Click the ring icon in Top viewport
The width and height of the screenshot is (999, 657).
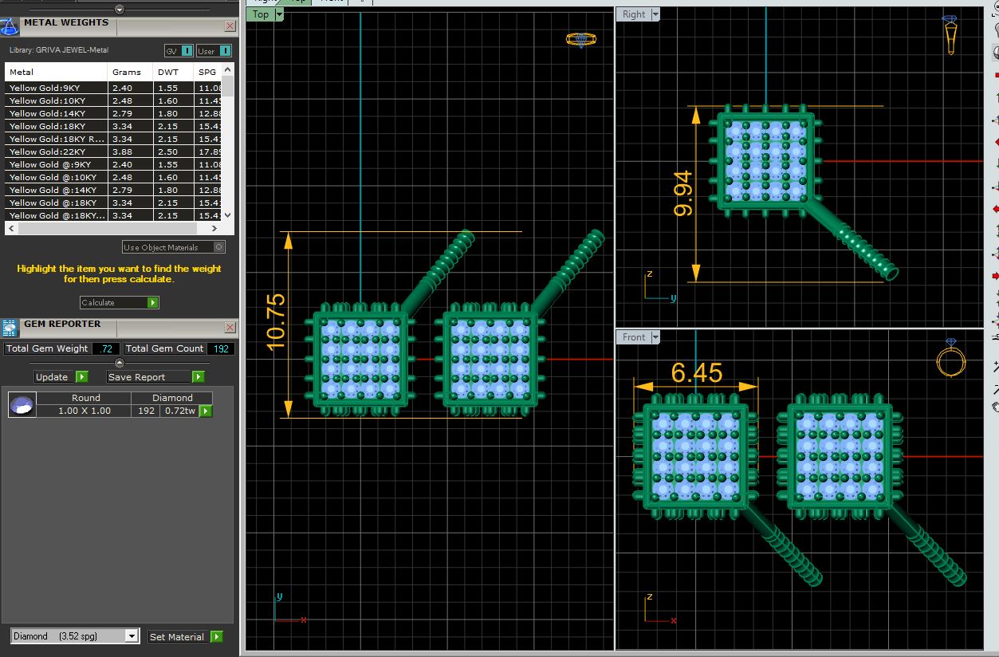[x=580, y=38]
